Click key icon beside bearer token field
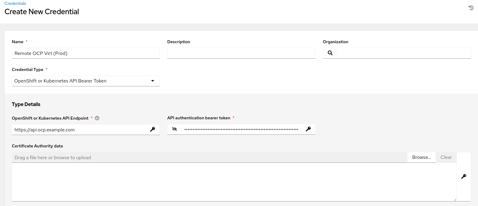Viewport: 478px width, 206px height. (308, 129)
